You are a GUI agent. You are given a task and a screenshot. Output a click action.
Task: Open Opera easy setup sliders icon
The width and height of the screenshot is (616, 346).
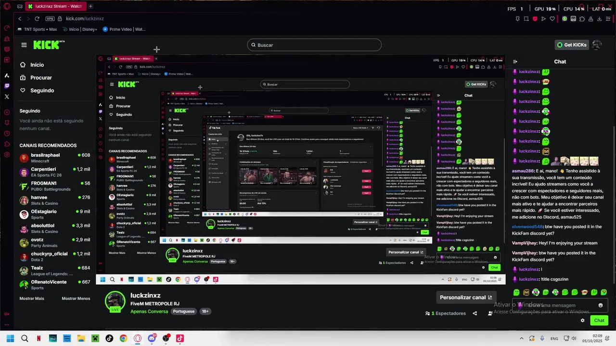coord(608,19)
